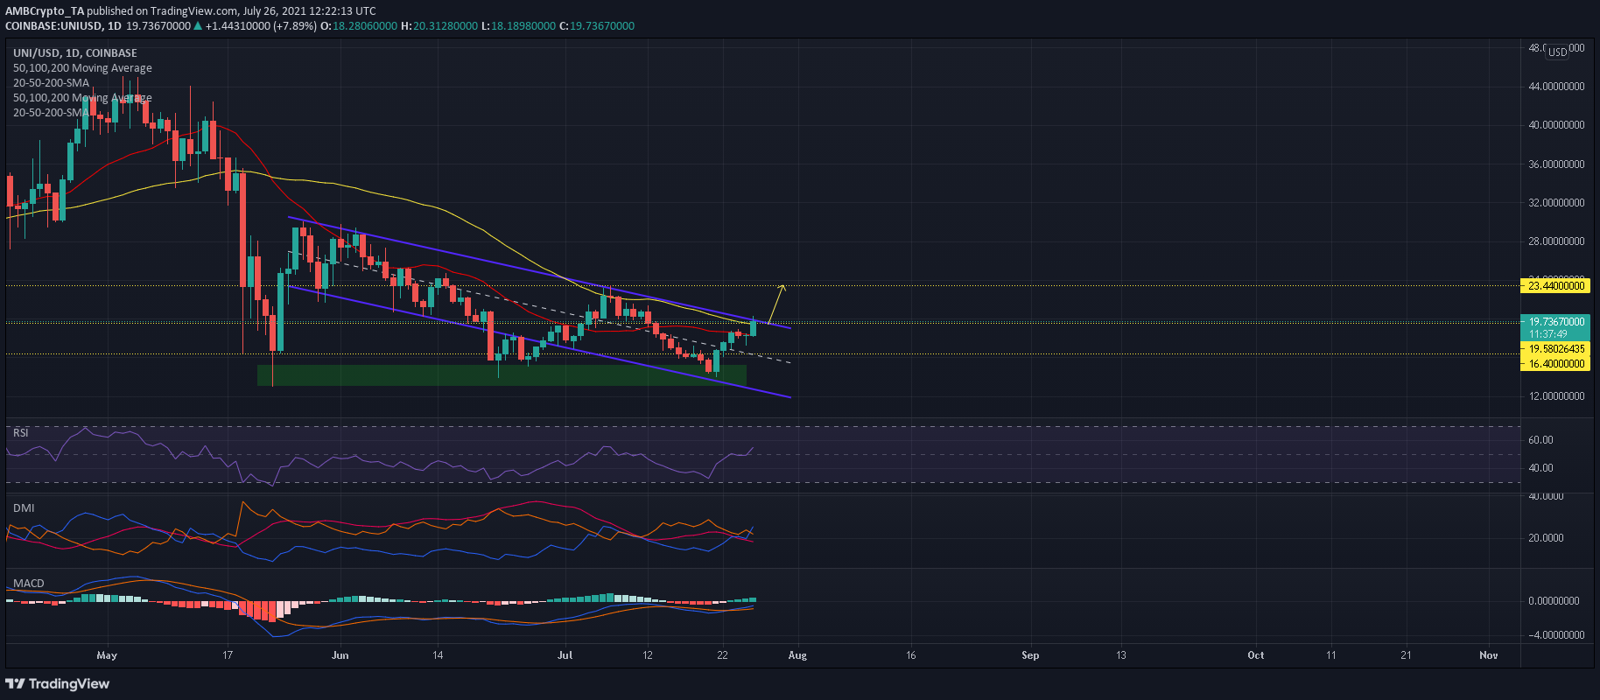
Task: Click the RSI 60.00 scale value
Action: point(1540,440)
